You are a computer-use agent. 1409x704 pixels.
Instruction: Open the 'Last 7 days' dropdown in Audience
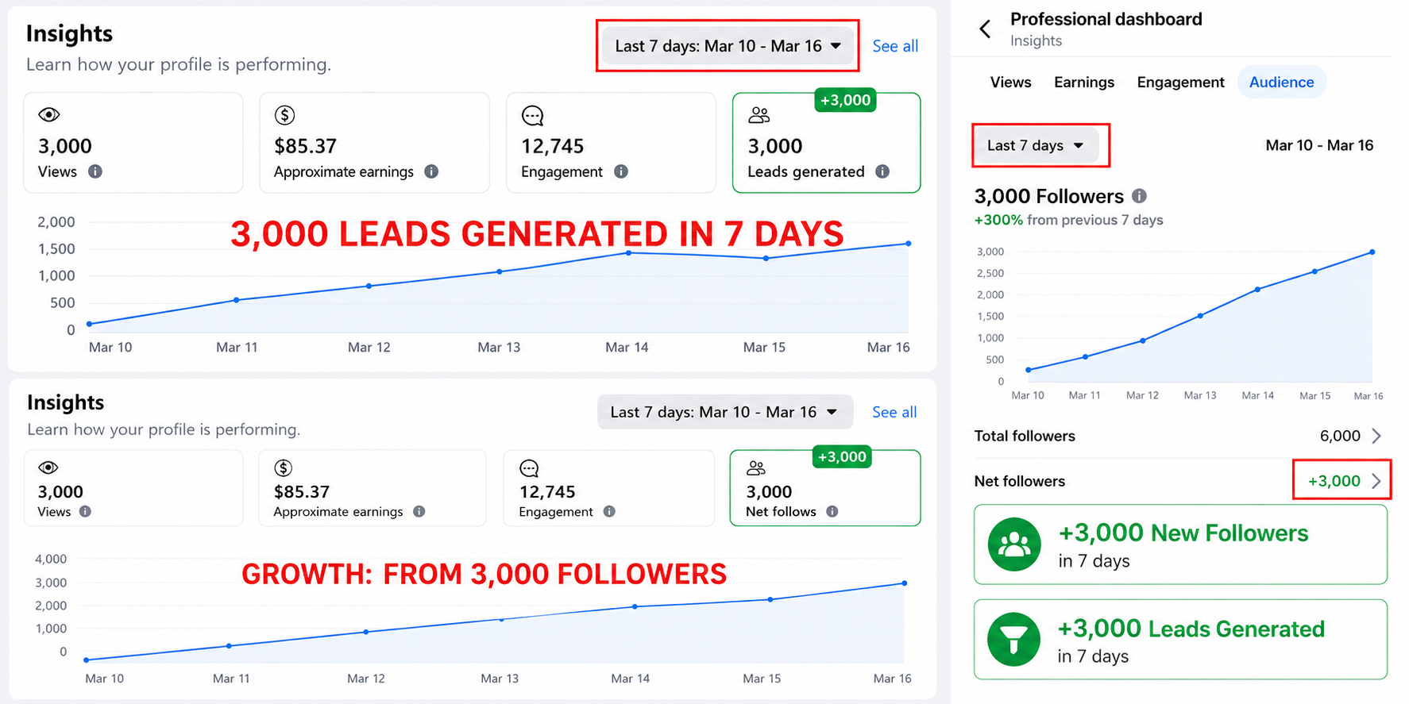click(1036, 145)
